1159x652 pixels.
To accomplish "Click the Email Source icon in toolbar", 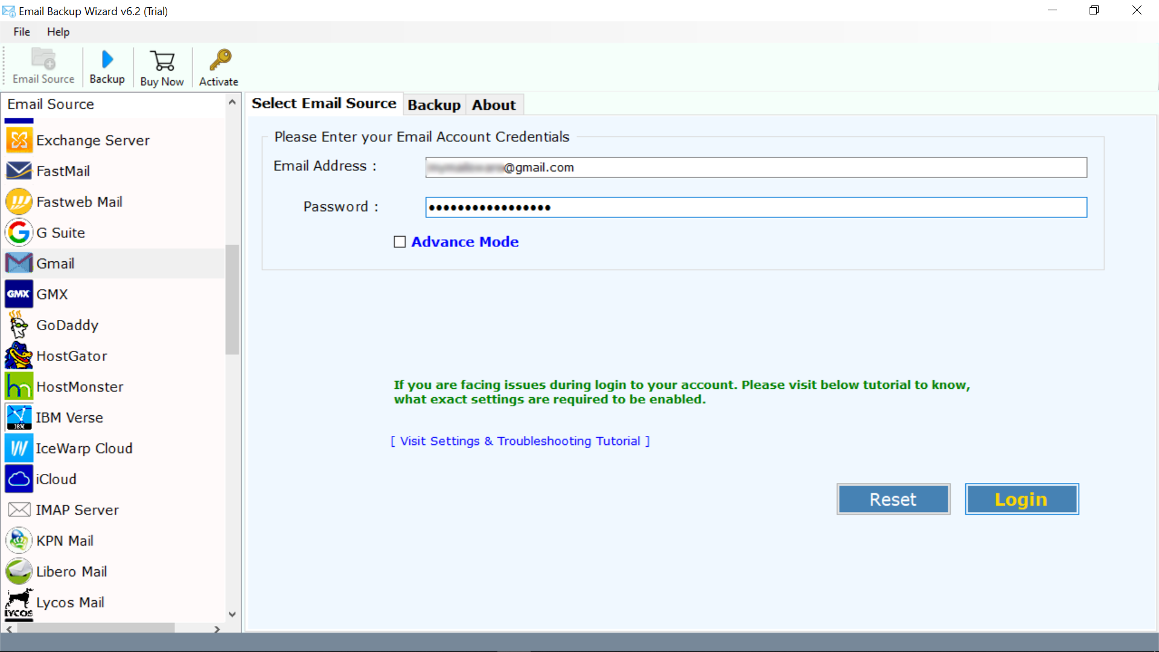I will click(44, 65).
